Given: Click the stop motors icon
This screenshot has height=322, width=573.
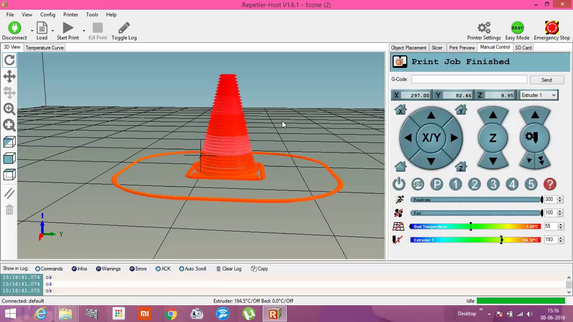Looking at the screenshot, I should tap(418, 184).
